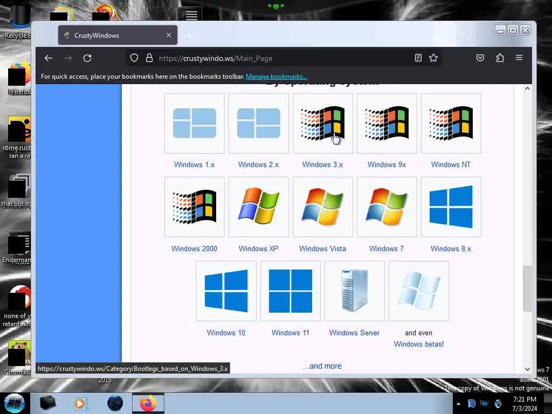Viewport: 552px width, 414px height.
Task: Open the Windows 2000 text link
Action: coord(194,249)
